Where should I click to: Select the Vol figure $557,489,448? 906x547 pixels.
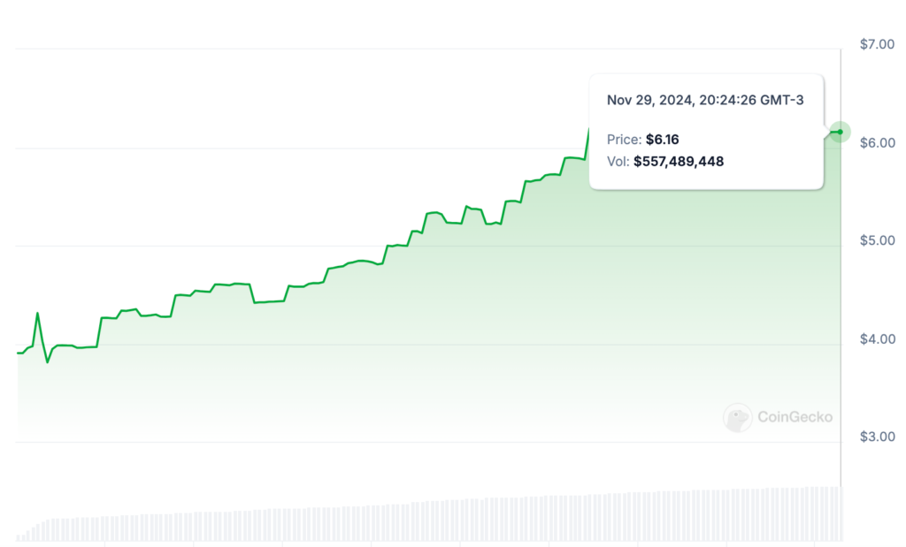679,161
